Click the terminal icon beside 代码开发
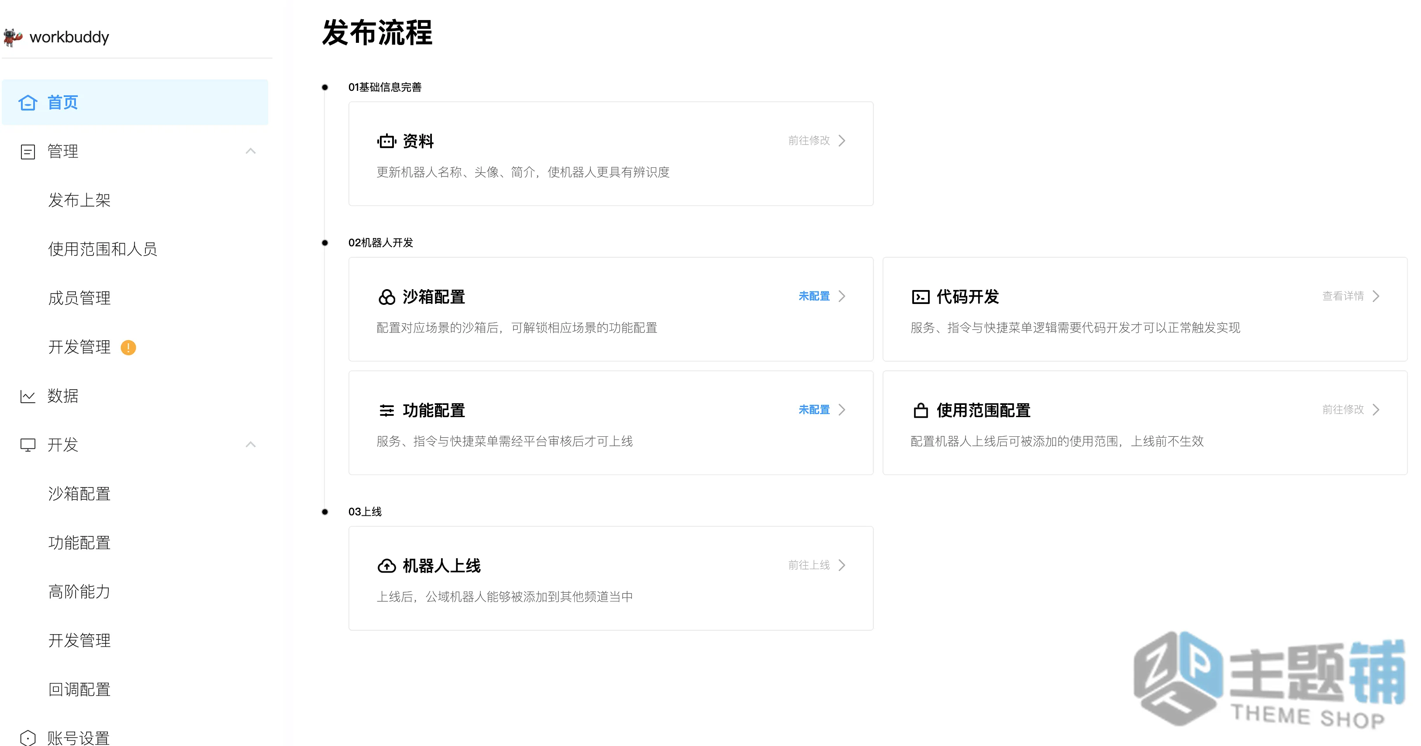This screenshot has width=1421, height=746. click(x=921, y=297)
